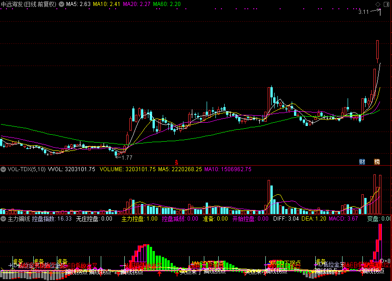This screenshot has height=281, width=392.
Task: Toggle the side panel icon at top right
Action: point(386,4)
